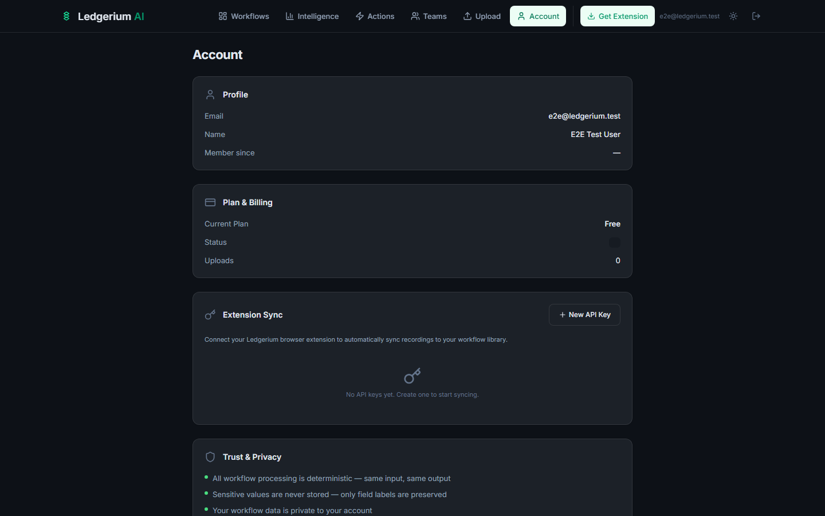Open the Teams nav item

click(429, 16)
